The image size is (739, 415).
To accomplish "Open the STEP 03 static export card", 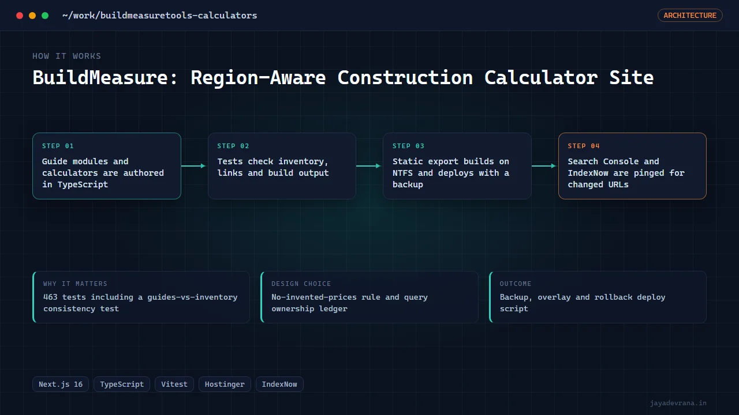I will pyautogui.click(x=457, y=166).
